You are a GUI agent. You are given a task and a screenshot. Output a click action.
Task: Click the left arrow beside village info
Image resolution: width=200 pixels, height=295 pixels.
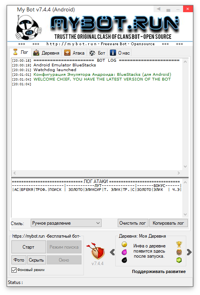point(112,252)
